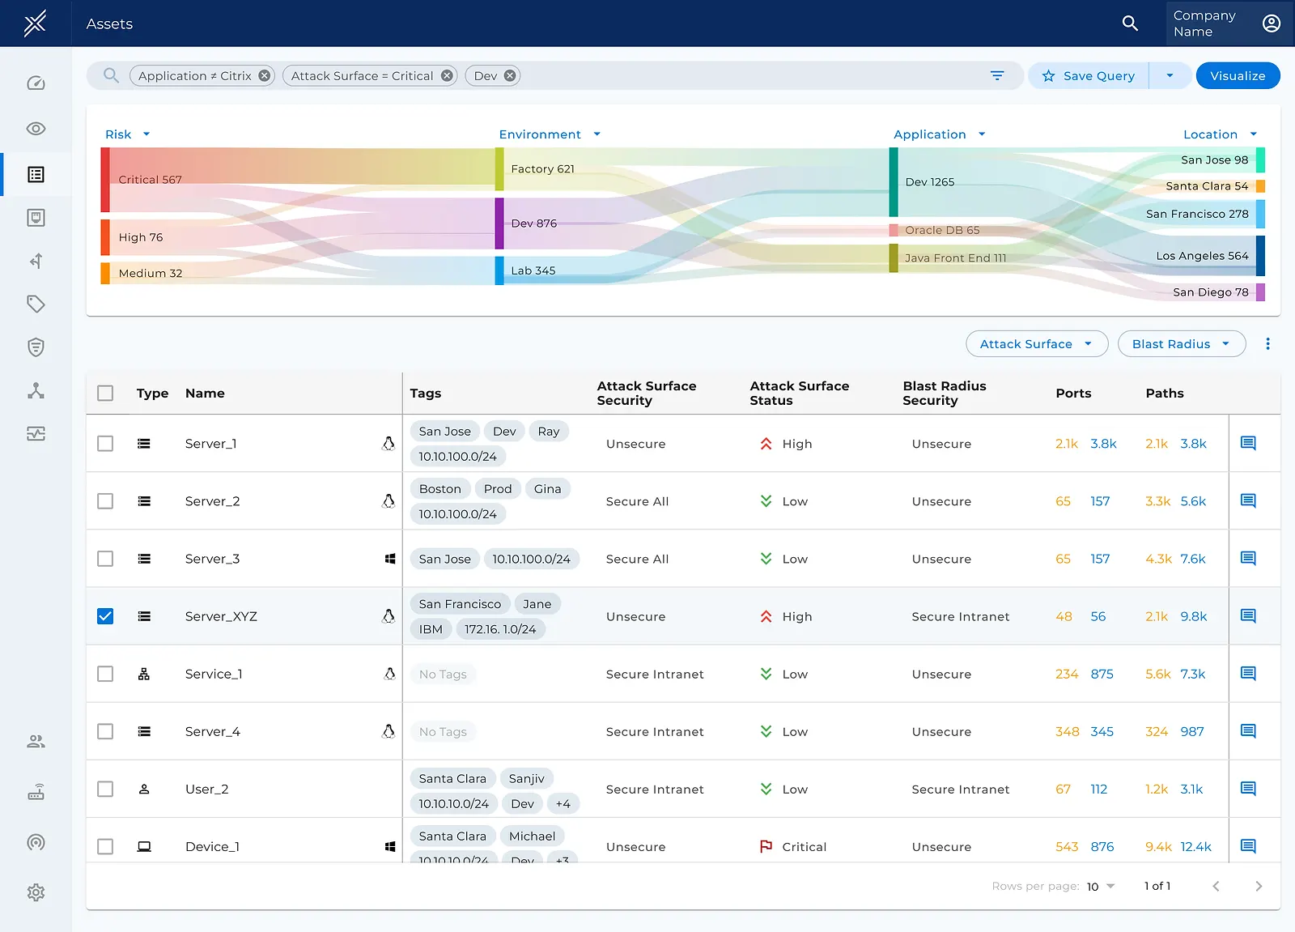Remove the Dev filter chip
The height and width of the screenshot is (932, 1295).
pos(510,76)
